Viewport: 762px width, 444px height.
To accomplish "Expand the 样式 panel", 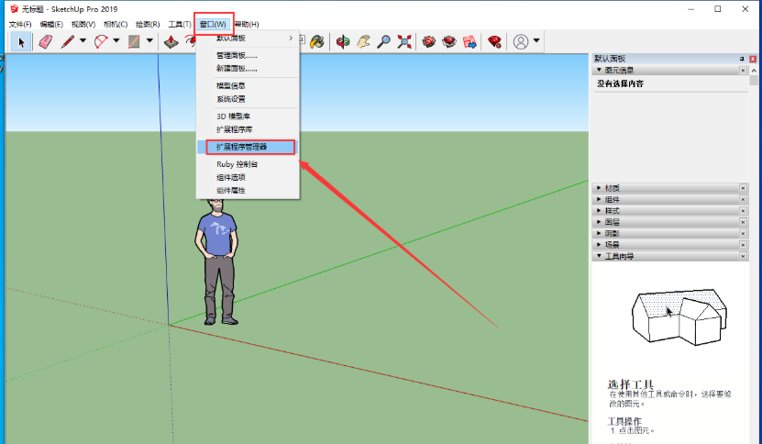I will click(599, 211).
